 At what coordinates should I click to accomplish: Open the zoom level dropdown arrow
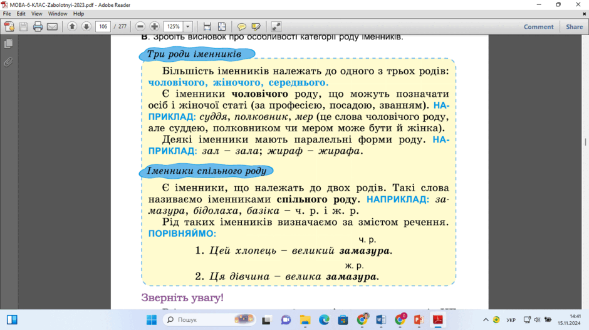[x=188, y=27]
